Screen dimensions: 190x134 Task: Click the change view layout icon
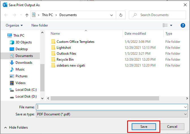[165, 25]
